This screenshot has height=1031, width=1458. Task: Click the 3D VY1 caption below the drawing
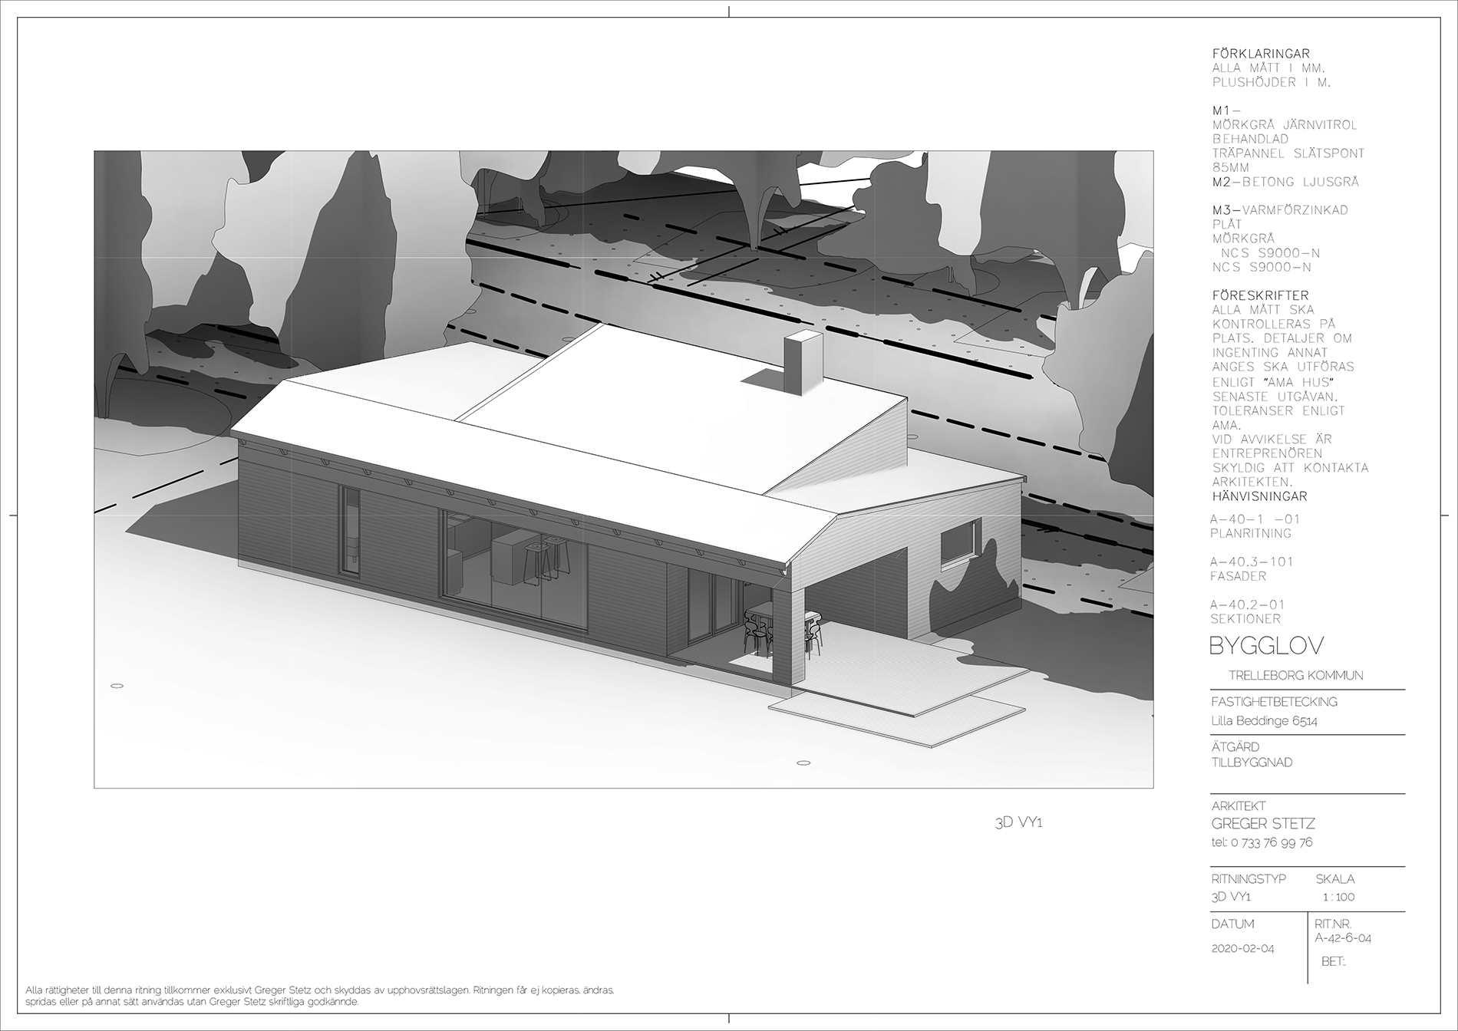(1018, 823)
